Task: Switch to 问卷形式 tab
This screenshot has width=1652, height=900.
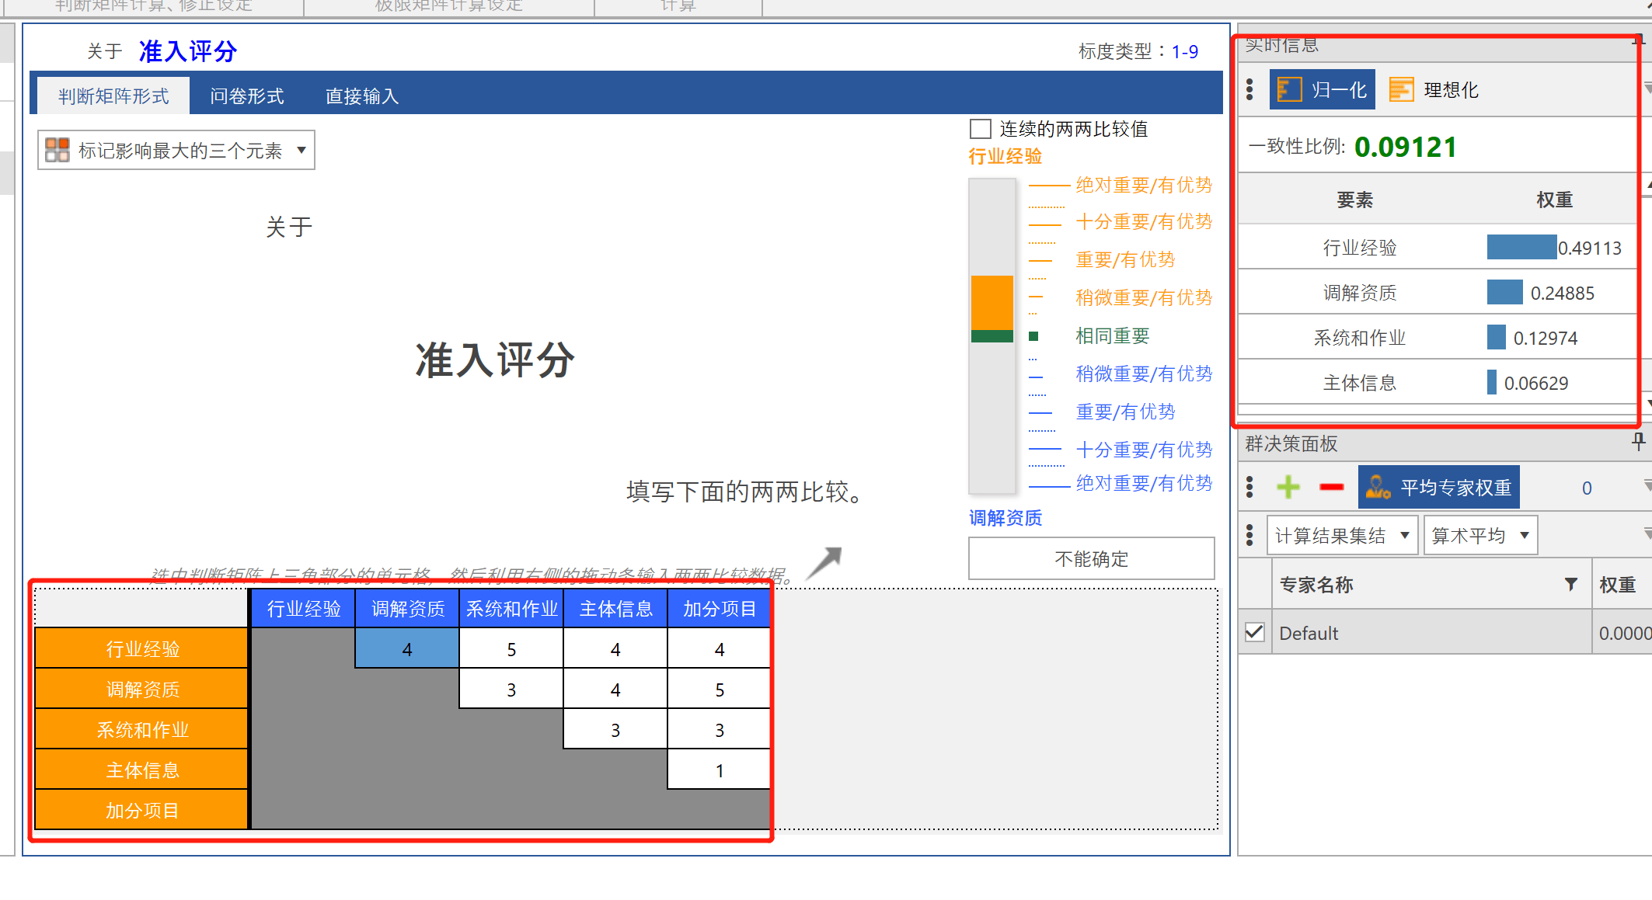Action: tap(247, 96)
